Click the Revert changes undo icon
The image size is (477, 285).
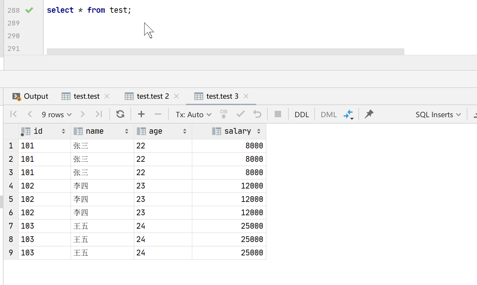click(x=257, y=114)
